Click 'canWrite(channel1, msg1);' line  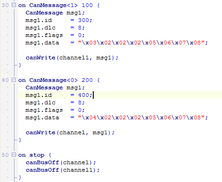[72, 58]
